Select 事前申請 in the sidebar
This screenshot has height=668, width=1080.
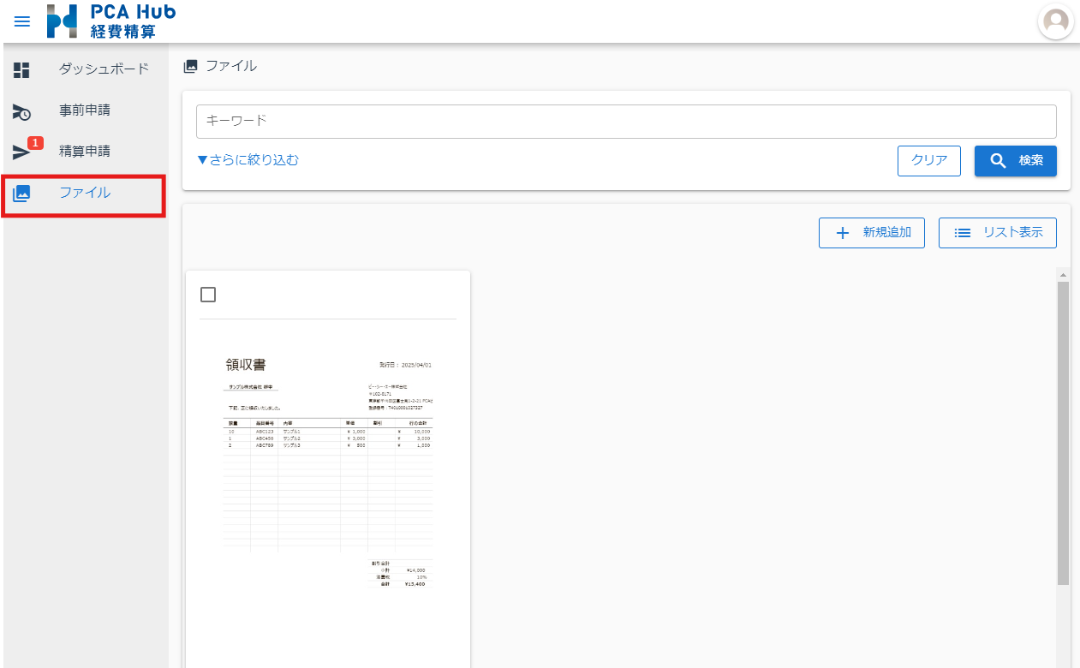tap(85, 110)
